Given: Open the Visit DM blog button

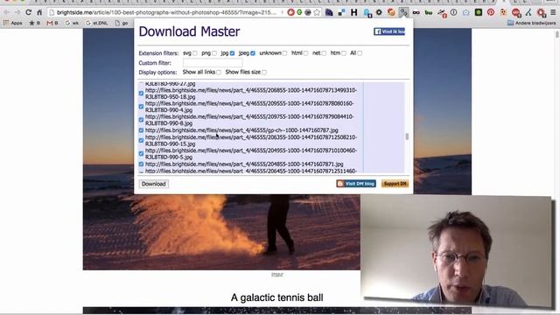Looking at the screenshot, I should pyautogui.click(x=356, y=184).
